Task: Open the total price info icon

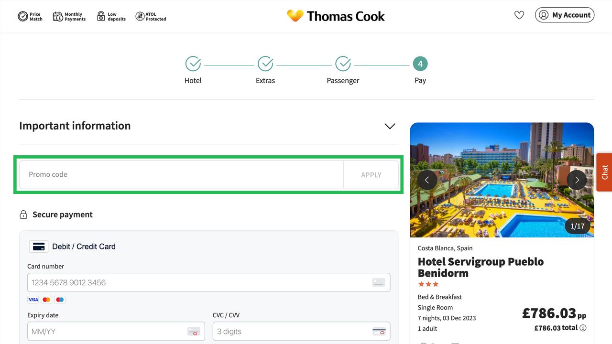Action: pos(583,328)
